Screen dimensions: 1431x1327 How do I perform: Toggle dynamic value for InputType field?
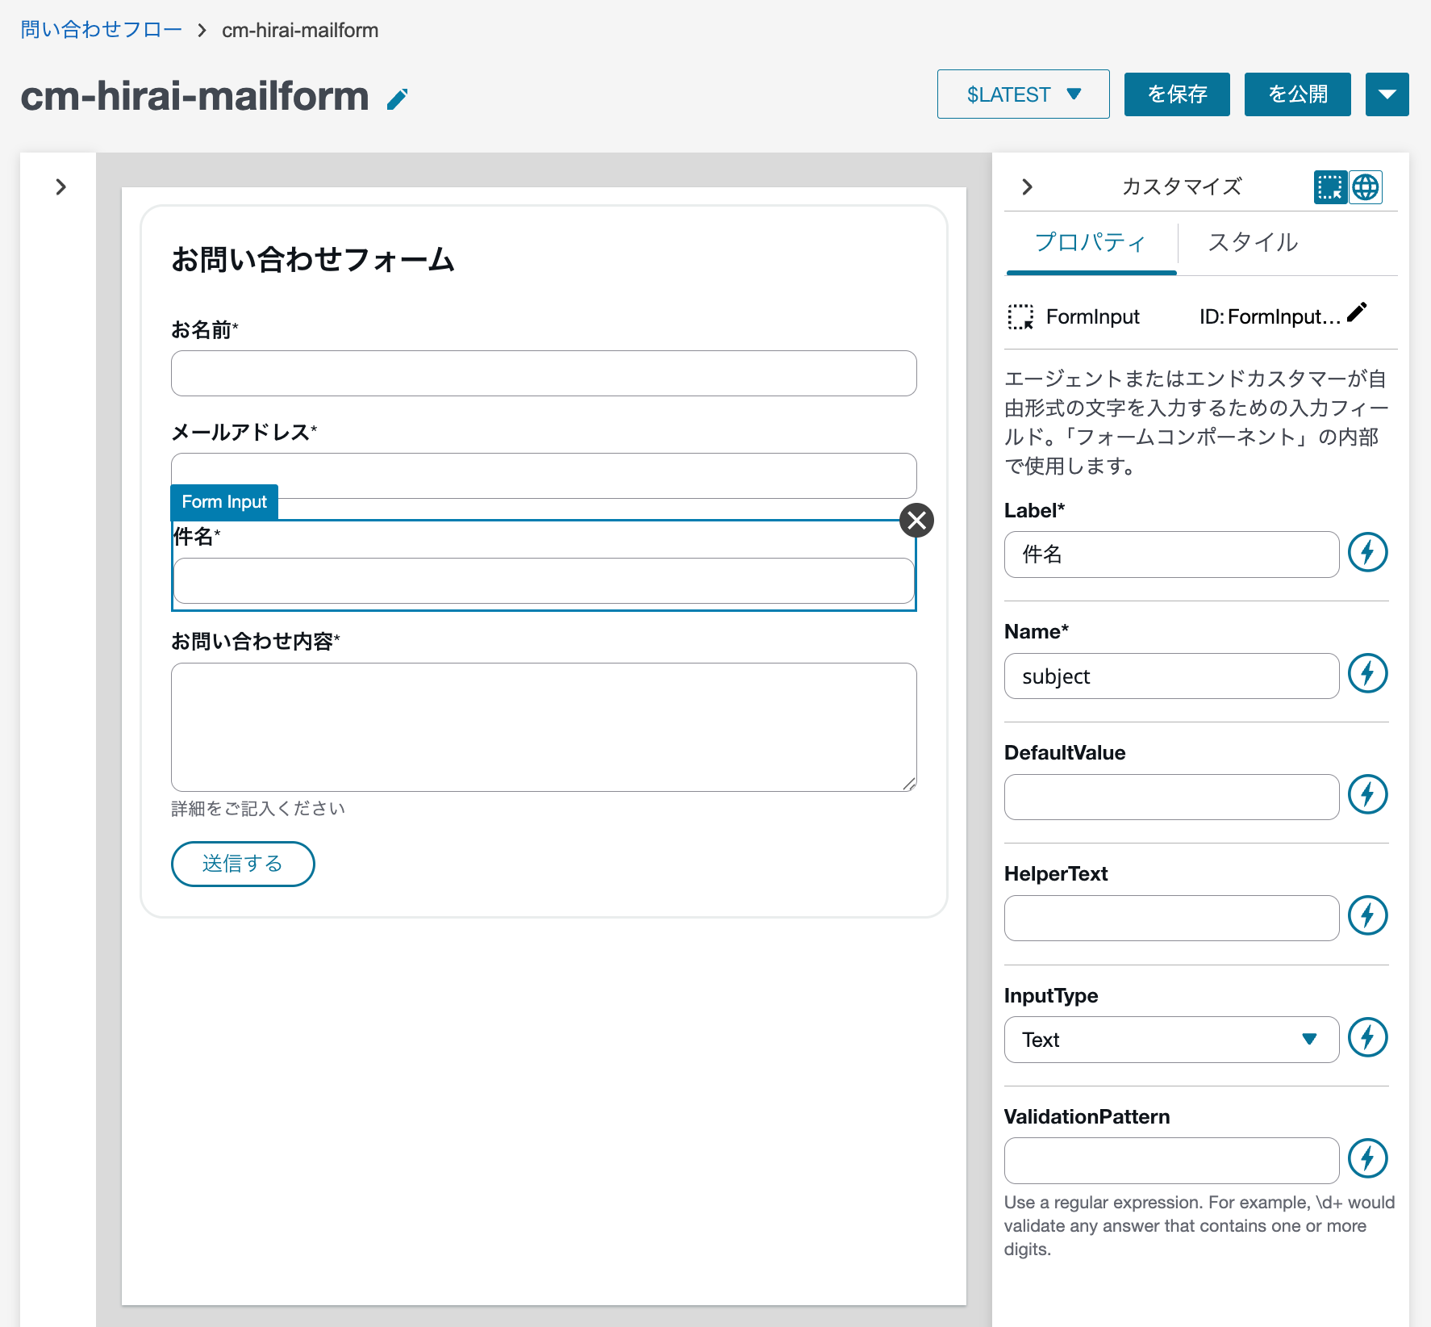[1368, 1037]
